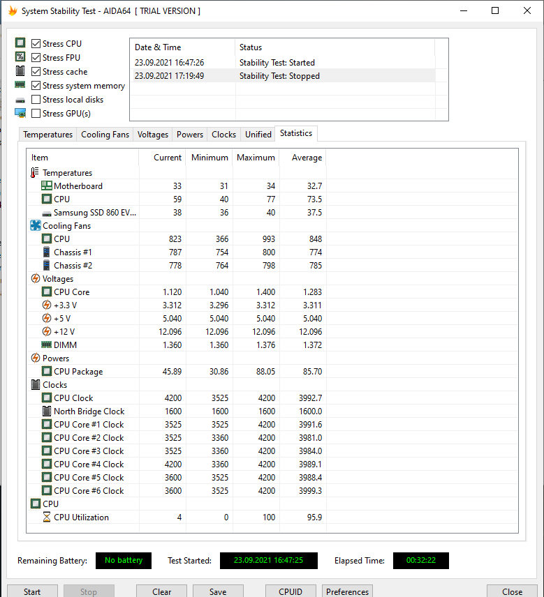This screenshot has height=597, width=544.
Task: Enable Stress local disks checkbox
Action: pos(36,99)
